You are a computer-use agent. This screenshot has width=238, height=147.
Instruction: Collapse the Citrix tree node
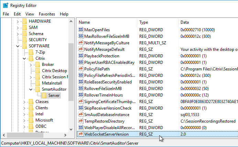click(x=24, y=58)
